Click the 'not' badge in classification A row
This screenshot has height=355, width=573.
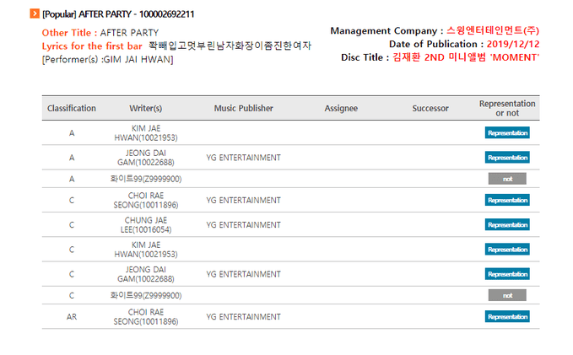507,179
